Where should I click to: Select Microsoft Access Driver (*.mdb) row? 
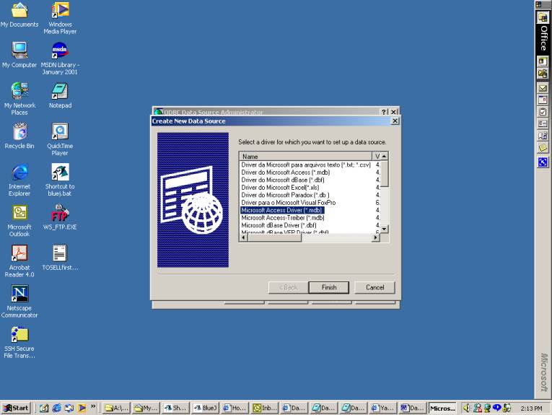click(x=282, y=210)
